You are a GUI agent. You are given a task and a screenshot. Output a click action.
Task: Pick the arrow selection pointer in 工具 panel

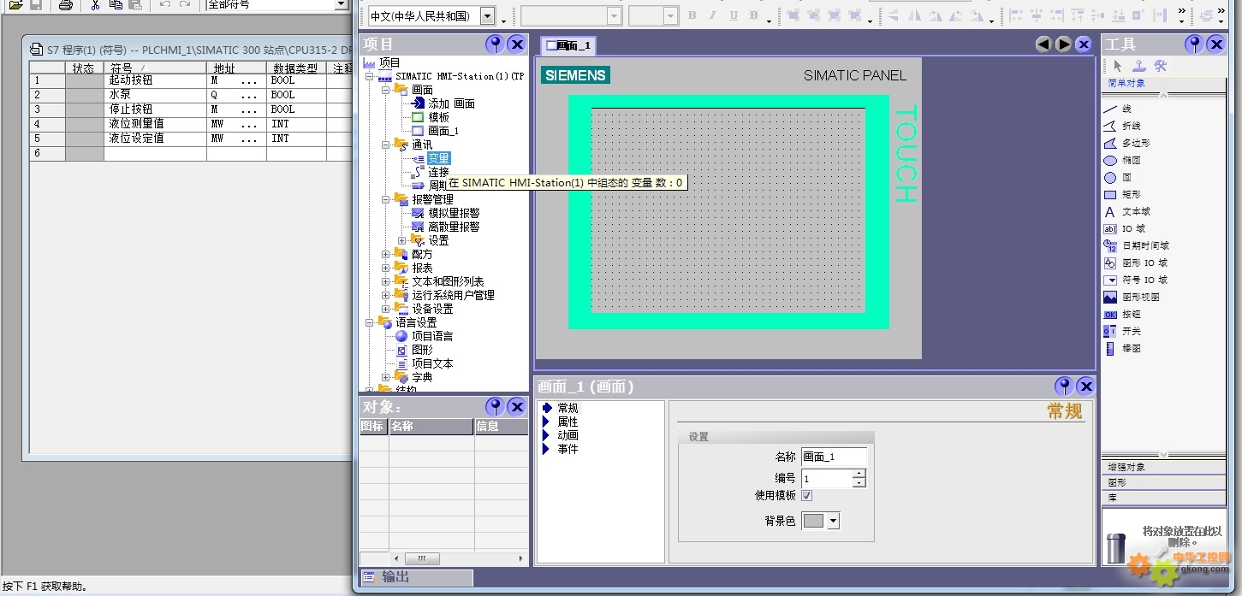(1117, 66)
